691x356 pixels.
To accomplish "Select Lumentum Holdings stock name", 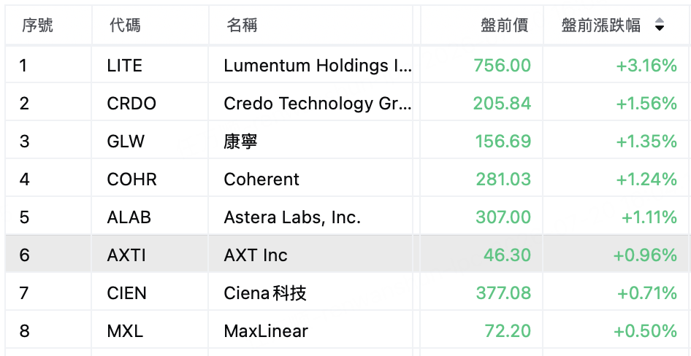I will tap(318, 66).
